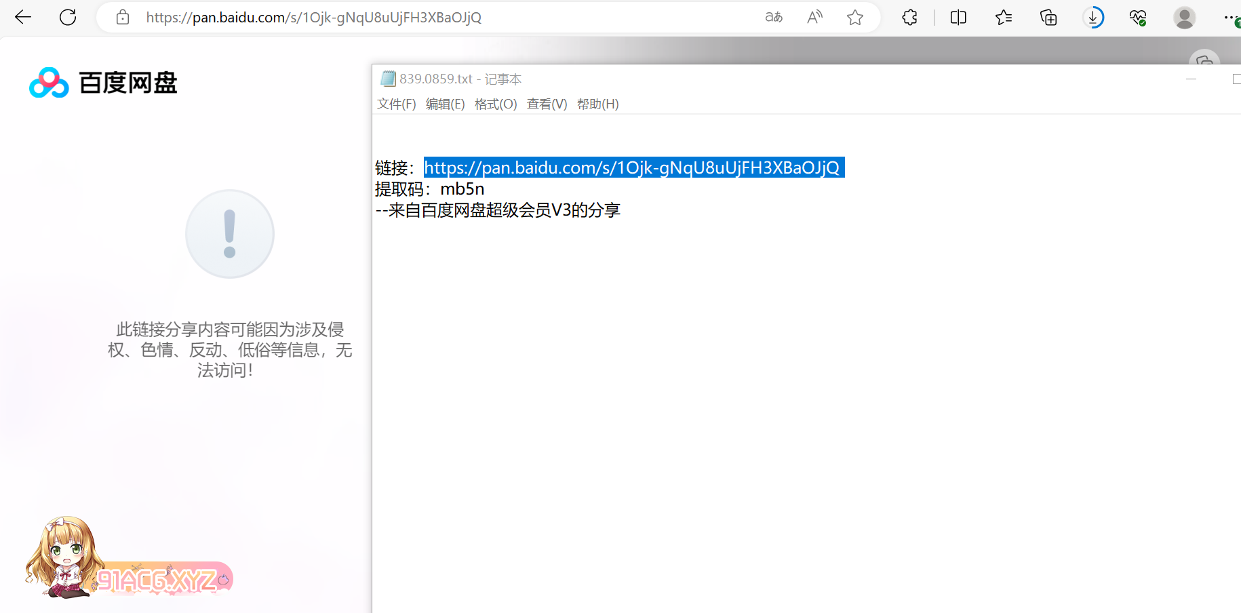This screenshot has height=613, width=1241.
Task: Open the favorites list icon
Action: (x=1003, y=18)
